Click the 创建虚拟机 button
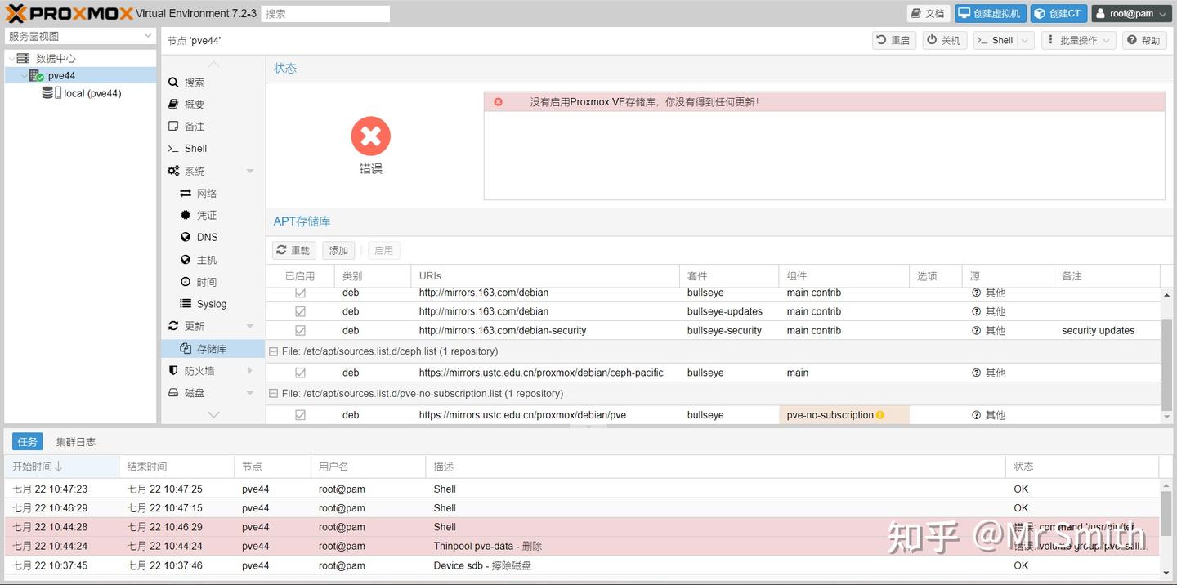Viewport: 1177px width, 585px height. coord(990,13)
